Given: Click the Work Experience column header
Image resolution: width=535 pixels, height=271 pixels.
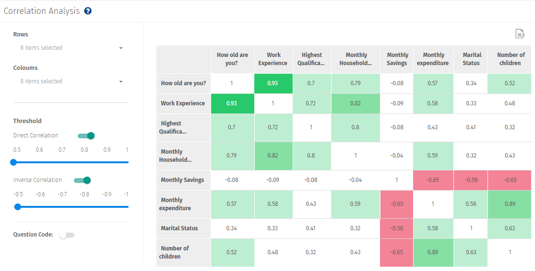Looking at the screenshot, I should (273, 59).
